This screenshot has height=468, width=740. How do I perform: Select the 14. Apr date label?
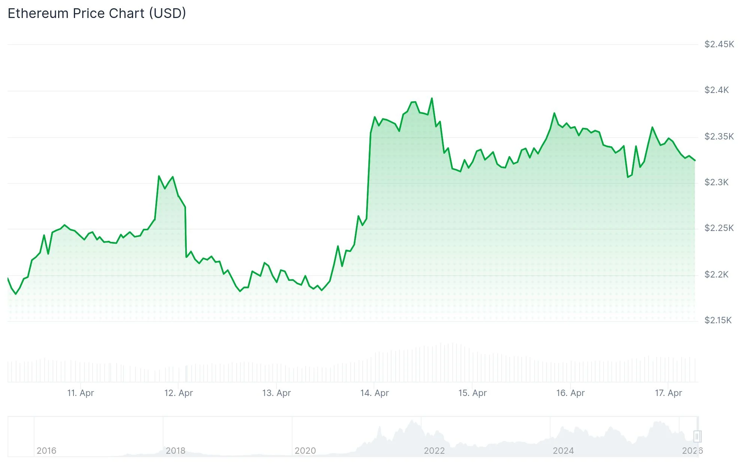pyautogui.click(x=374, y=393)
